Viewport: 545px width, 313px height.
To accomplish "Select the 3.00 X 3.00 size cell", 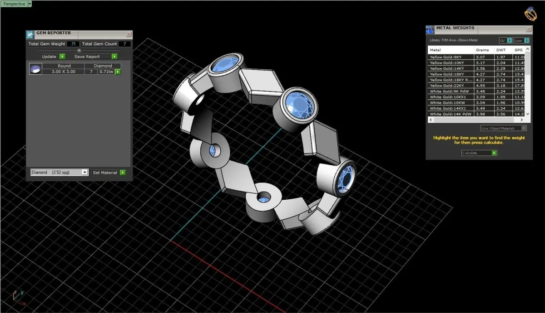I will pyautogui.click(x=64, y=72).
